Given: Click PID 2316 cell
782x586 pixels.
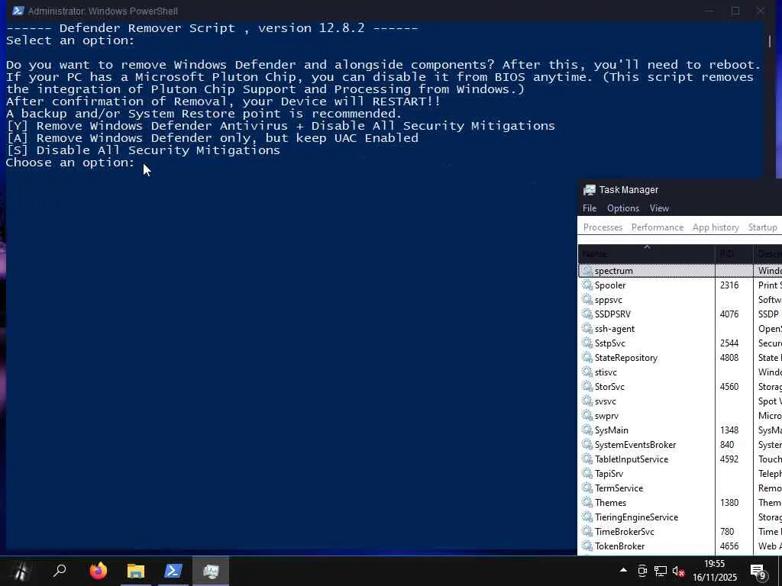Looking at the screenshot, I should (x=729, y=285).
